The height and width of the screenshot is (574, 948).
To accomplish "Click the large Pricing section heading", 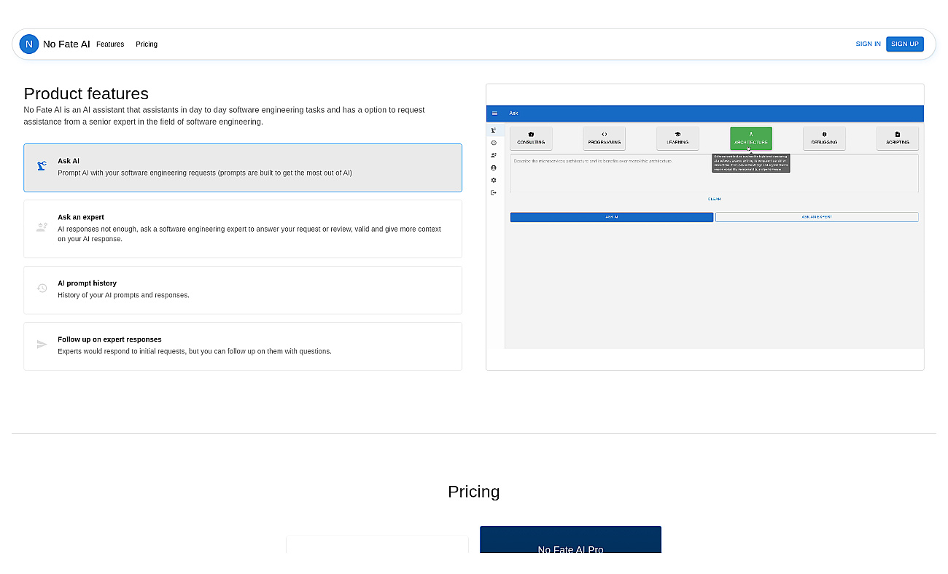I will coord(474,492).
